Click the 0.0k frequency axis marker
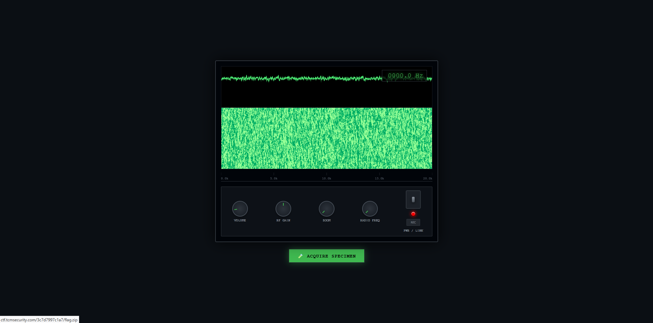Screen dimensions: 653x323 coord(225,178)
